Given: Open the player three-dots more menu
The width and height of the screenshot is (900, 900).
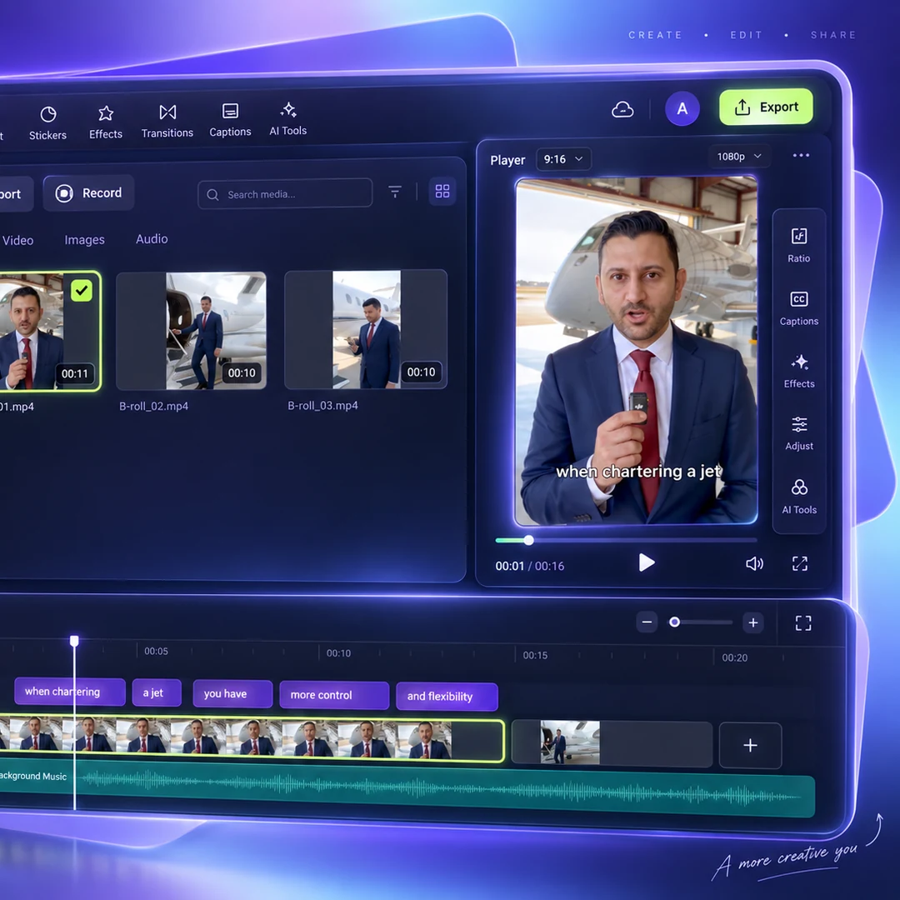Looking at the screenshot, I should coord(801,155).
